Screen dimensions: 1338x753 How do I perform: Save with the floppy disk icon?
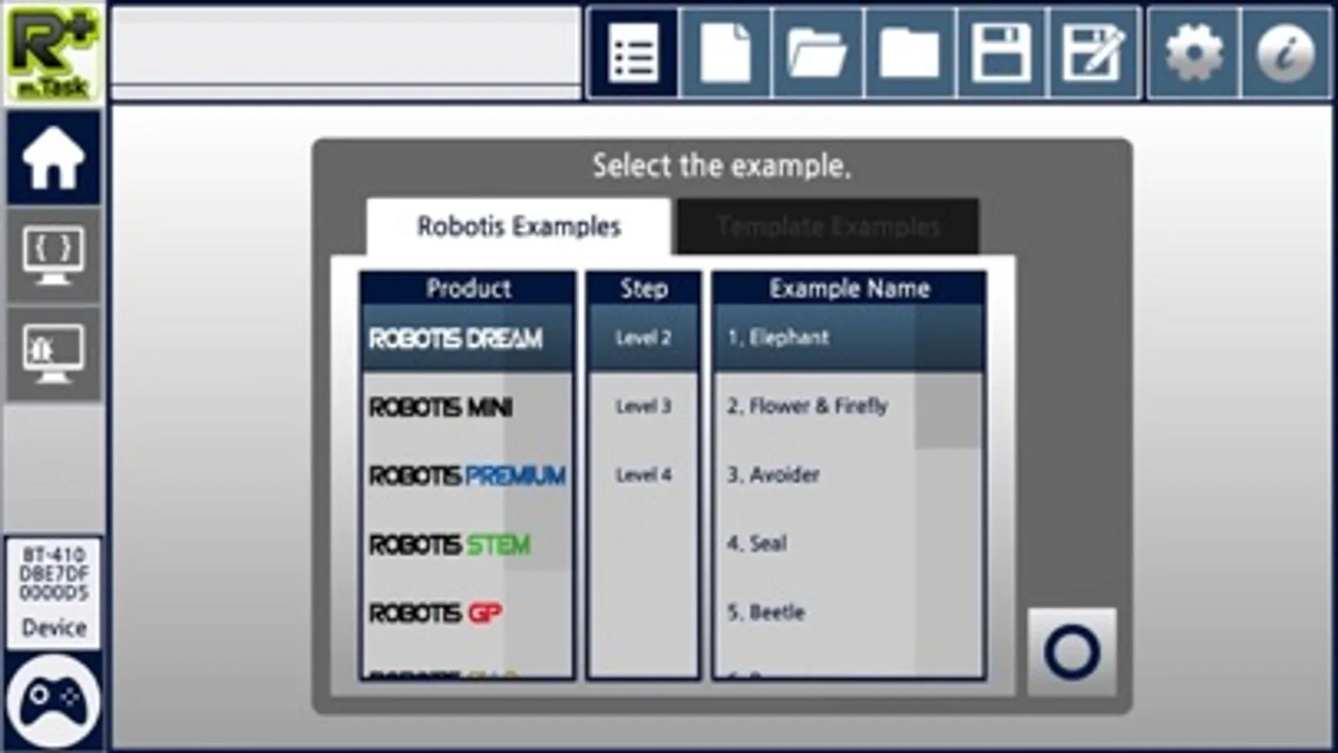point(1000,53)
